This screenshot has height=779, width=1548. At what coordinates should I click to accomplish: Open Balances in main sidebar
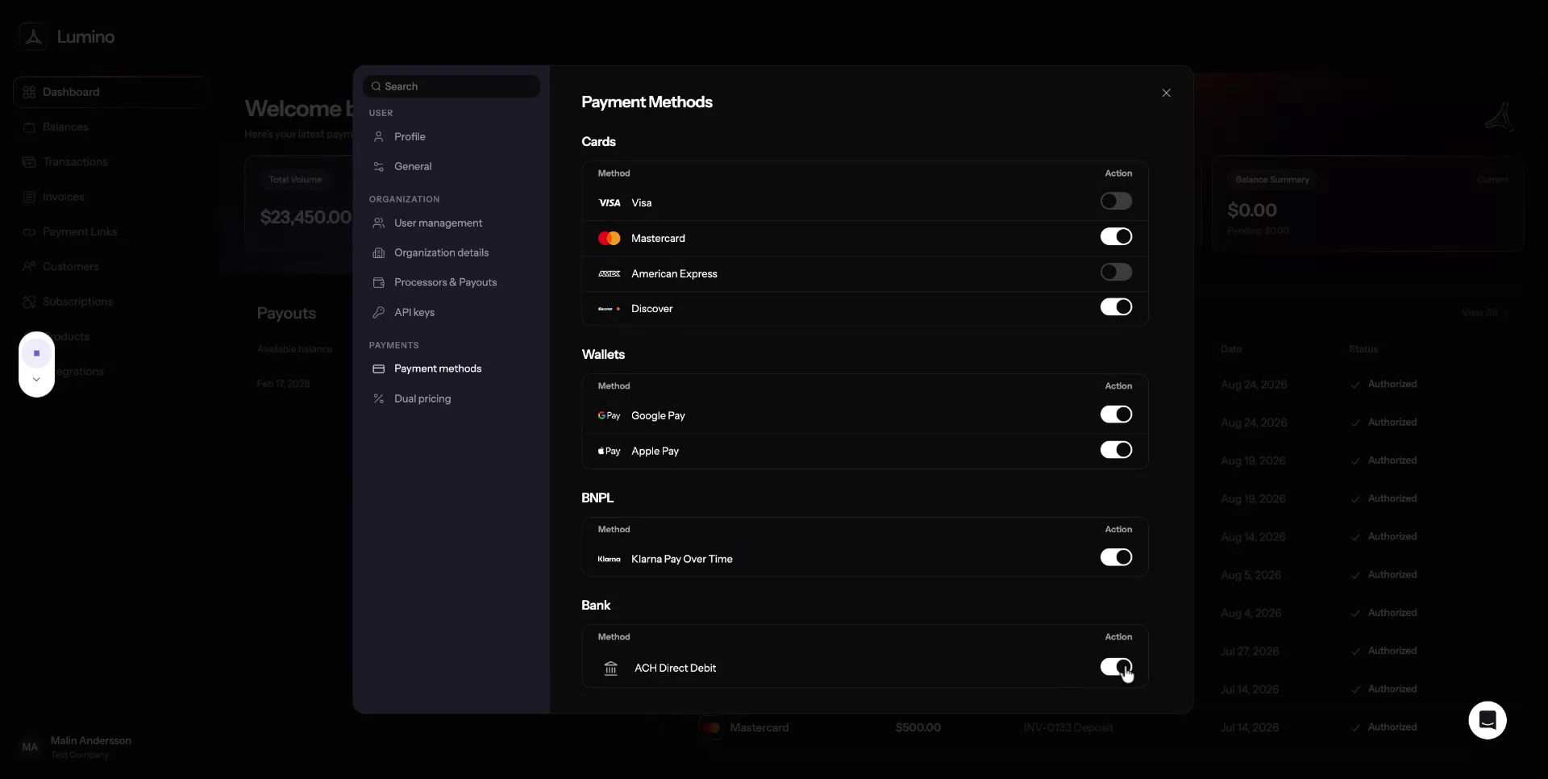(x=110, y=127)
